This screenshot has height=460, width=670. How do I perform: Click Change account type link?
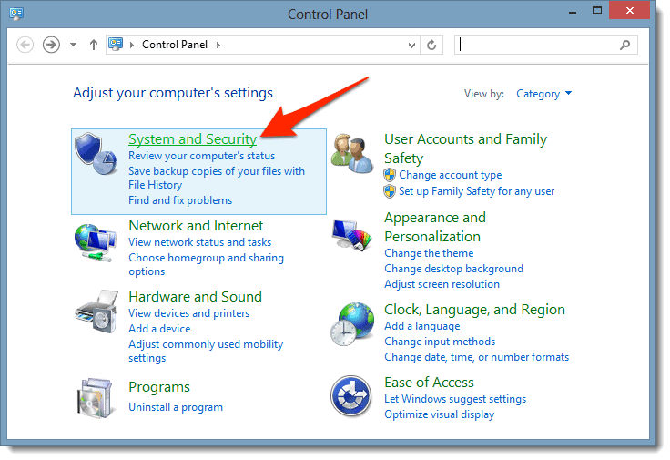[451, 175]
